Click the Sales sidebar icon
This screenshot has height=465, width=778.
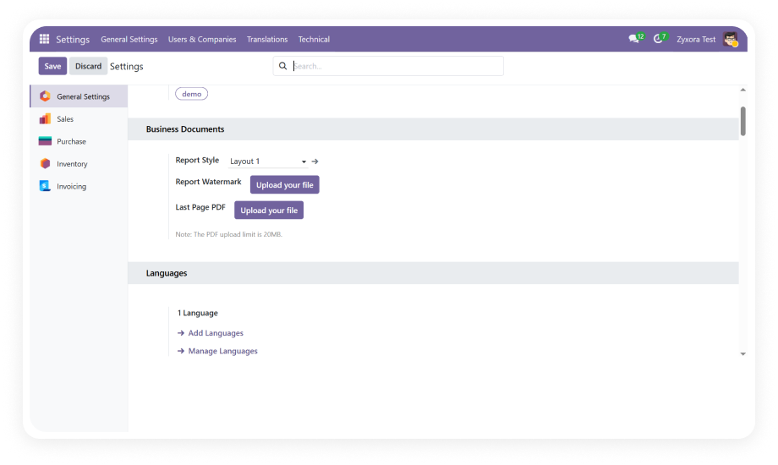tap(45, 118)
